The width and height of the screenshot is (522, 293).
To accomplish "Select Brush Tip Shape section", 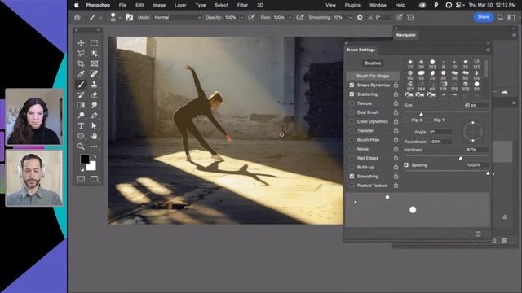I will pos(373,76).
